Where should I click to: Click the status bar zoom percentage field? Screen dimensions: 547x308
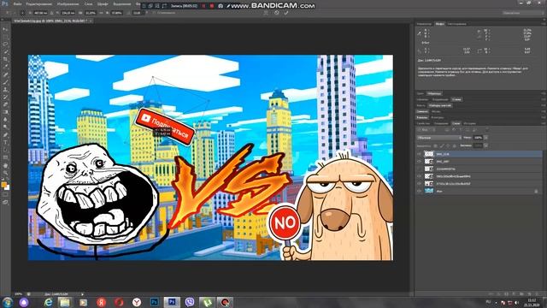tap(19, 294)
